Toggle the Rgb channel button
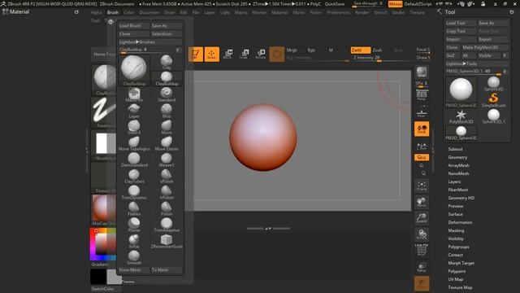This screenshot has height=293, width=520. tap(311, 50)
